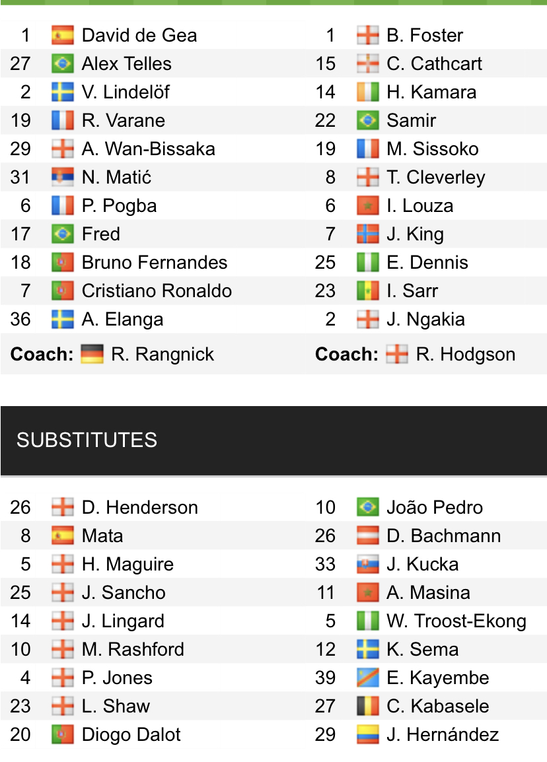Select substitute M. Rashford

click(x=133, y=649)
